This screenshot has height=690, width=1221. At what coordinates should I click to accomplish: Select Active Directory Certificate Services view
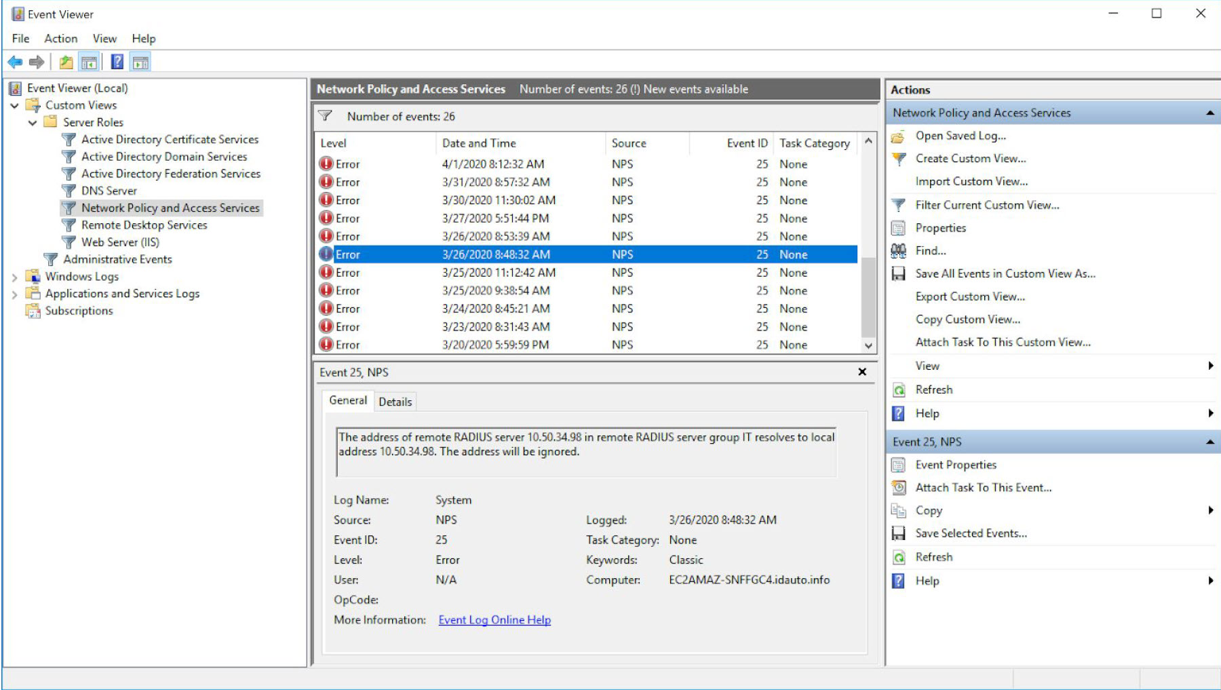pos(170,139)
